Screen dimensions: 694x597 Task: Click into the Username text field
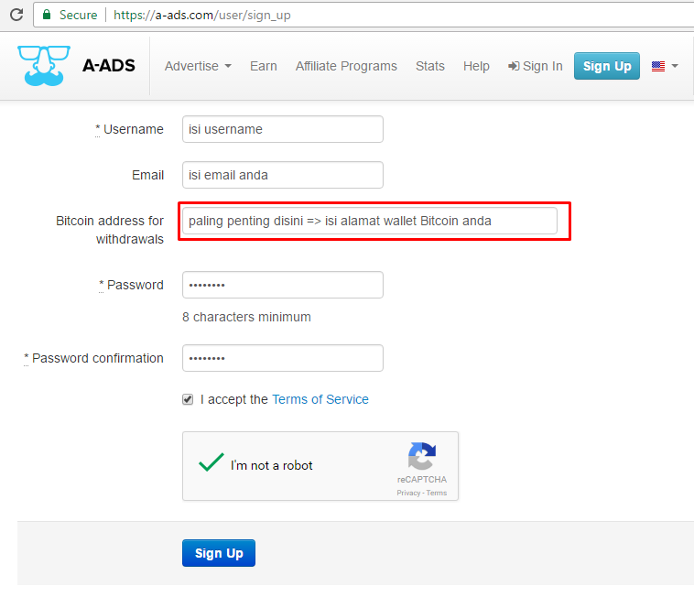[x=283, y=129]
